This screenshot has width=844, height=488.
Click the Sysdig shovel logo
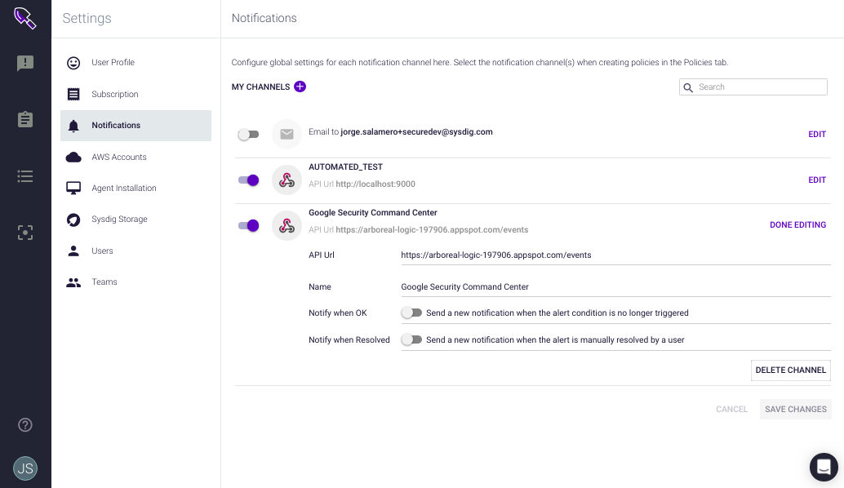coord(24,18)
